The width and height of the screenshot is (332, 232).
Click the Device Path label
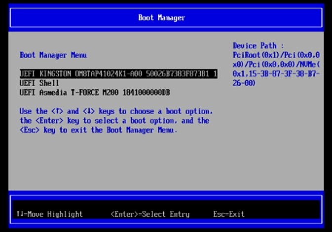(258, 46)
